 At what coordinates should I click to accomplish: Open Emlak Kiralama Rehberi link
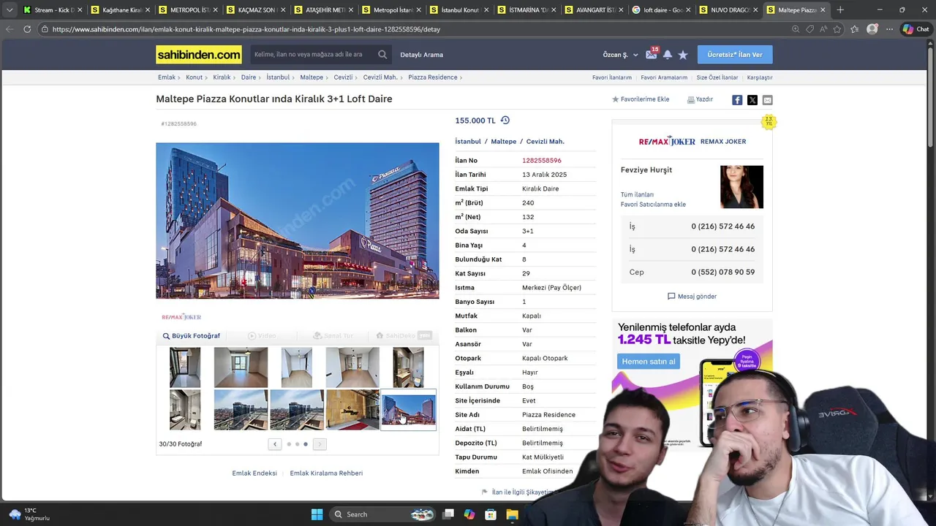326,473
